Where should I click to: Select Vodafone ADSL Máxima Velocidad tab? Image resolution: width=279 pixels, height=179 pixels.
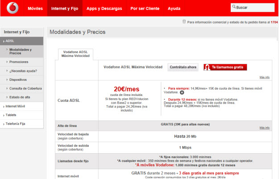[75, 54]
